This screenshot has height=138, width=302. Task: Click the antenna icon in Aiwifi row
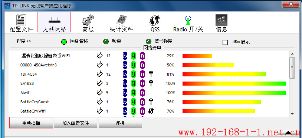99,92
